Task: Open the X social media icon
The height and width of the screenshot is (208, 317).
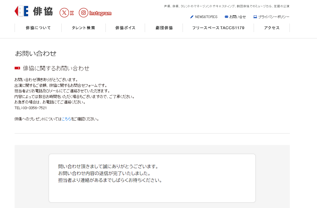Action: (x=64, y=13)
